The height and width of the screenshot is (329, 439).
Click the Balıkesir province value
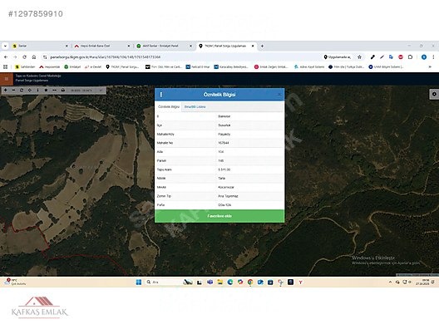pyautogui.click(x=224, y=116)
